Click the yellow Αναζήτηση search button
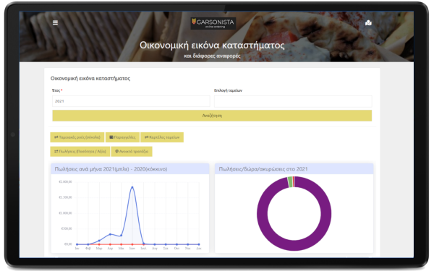Screen dimensions: 434x271 212,116
